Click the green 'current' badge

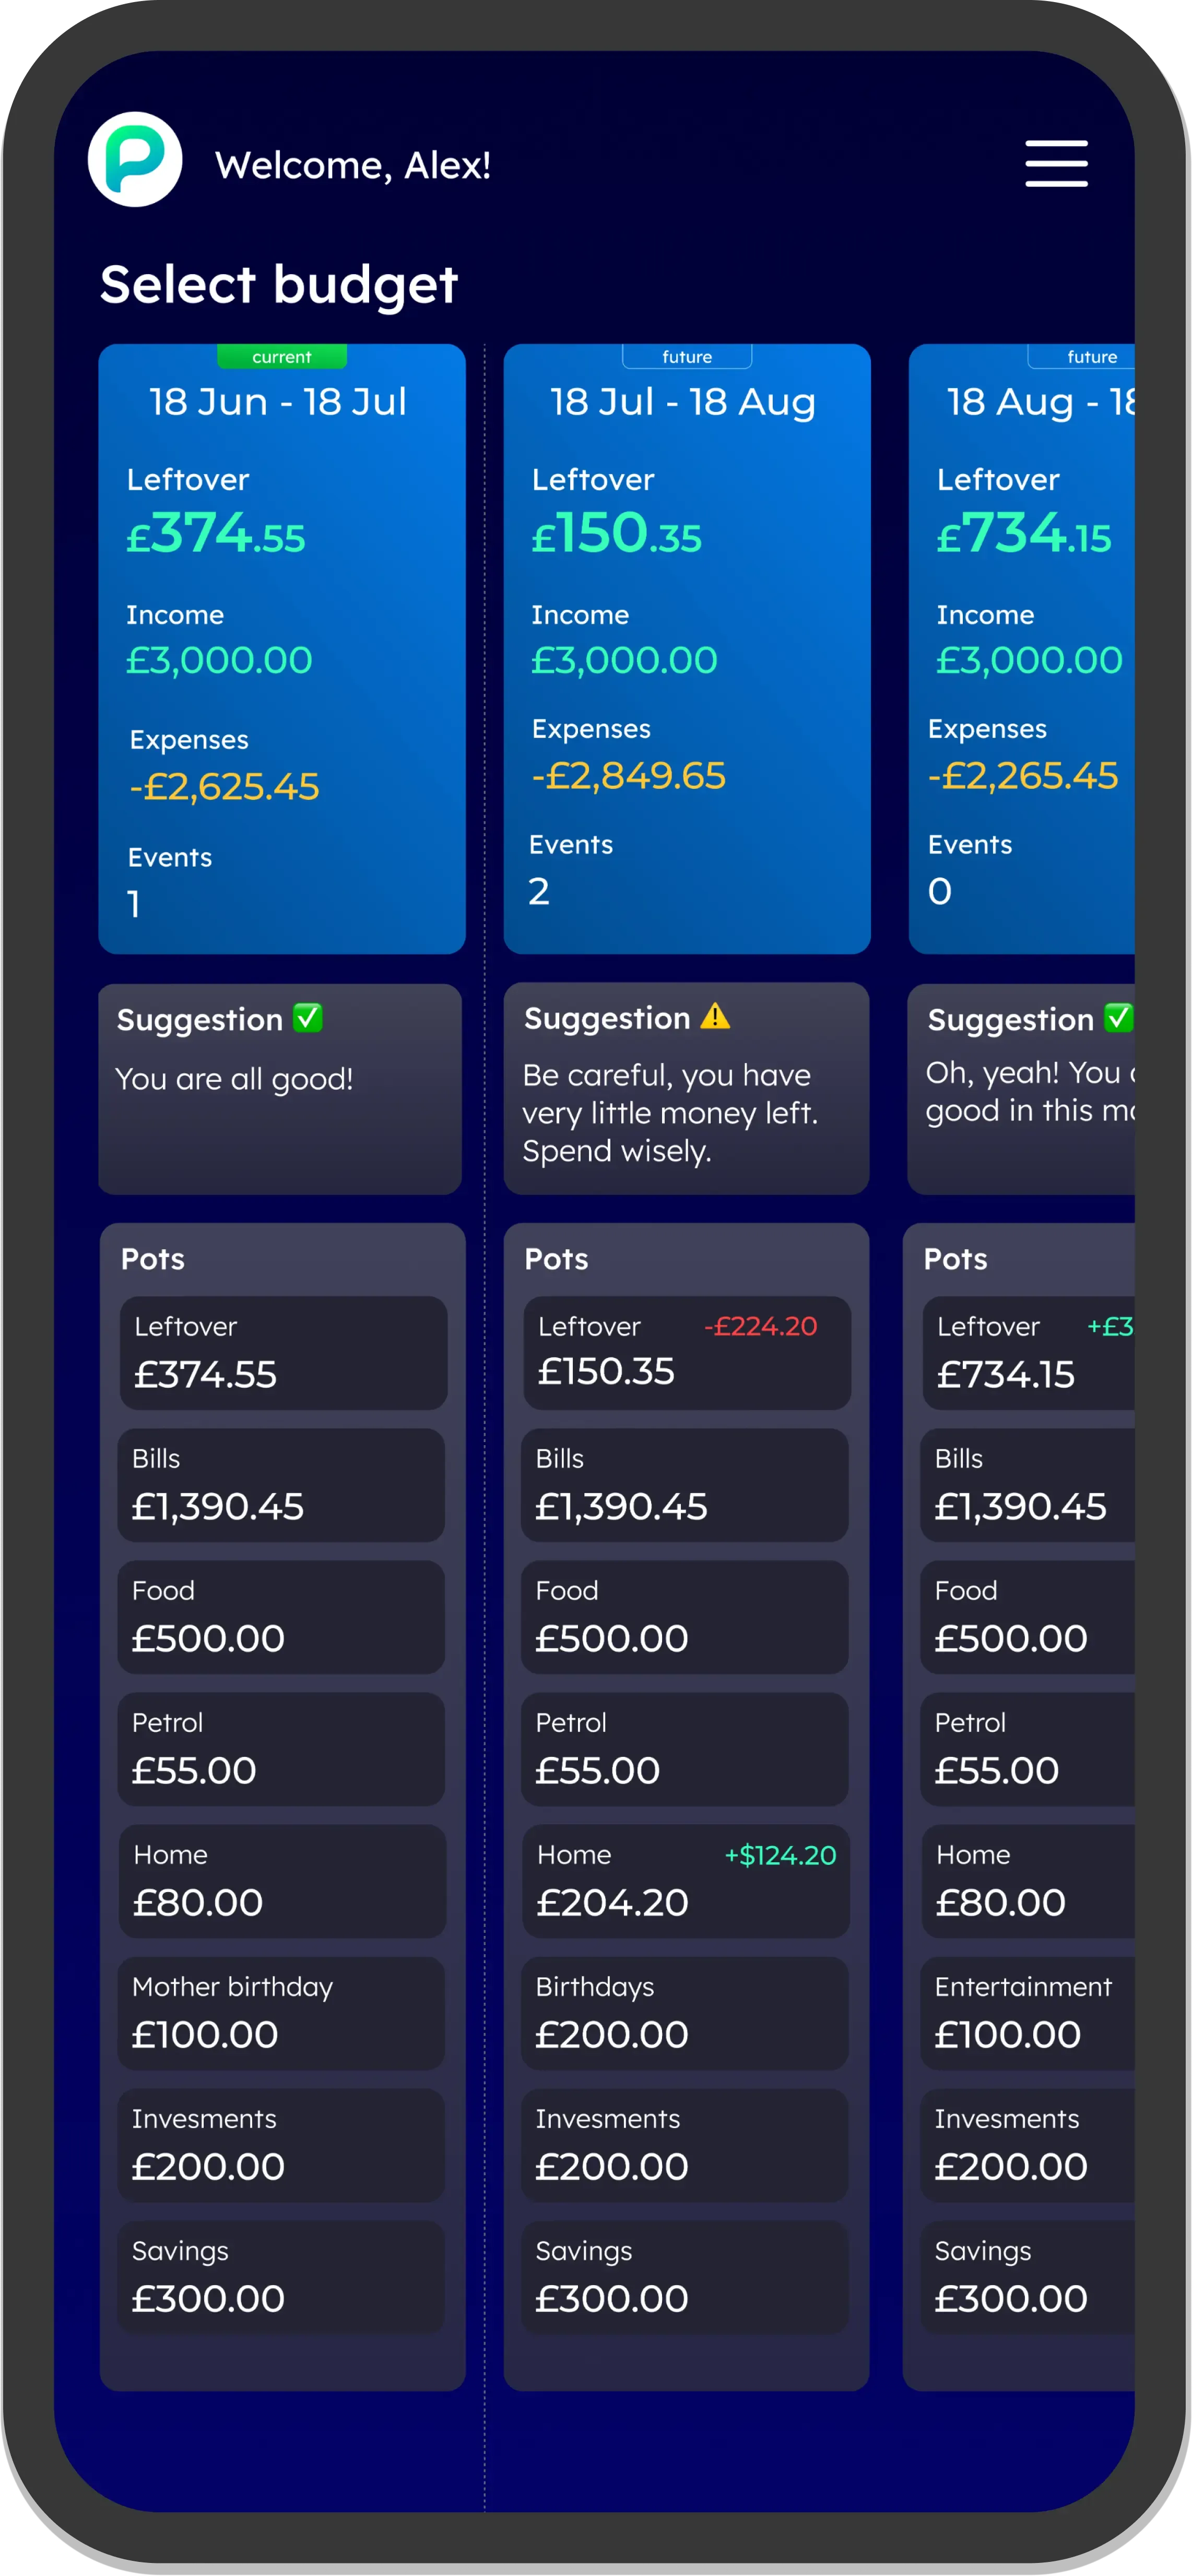282,357
